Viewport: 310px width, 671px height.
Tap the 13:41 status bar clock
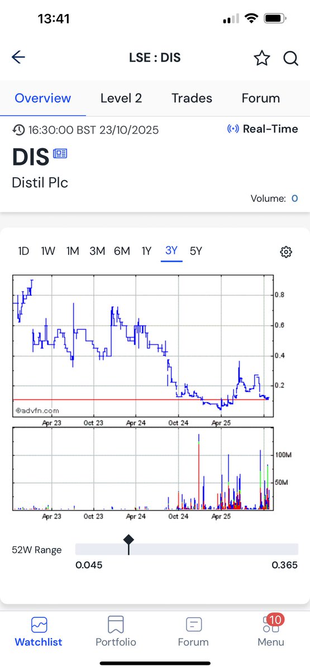(x=54, y=18)
